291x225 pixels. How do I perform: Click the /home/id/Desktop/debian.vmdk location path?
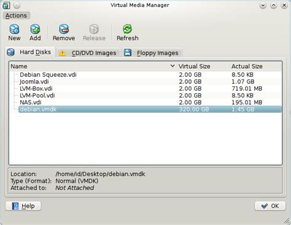[100, 174]
